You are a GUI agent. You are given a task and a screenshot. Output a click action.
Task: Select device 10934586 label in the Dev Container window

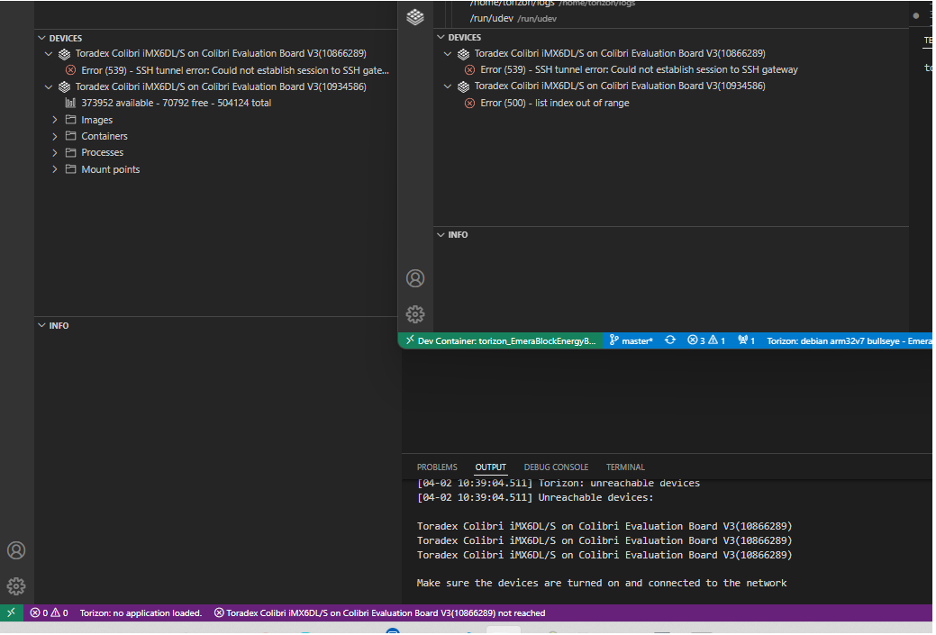(x=620, y=86)
